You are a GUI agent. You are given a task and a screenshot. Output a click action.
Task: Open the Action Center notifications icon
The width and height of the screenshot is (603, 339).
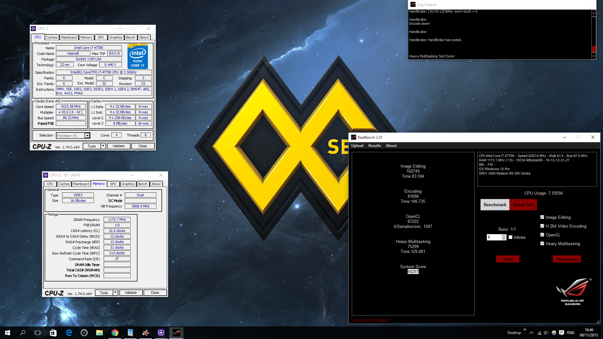coord(562,333)
